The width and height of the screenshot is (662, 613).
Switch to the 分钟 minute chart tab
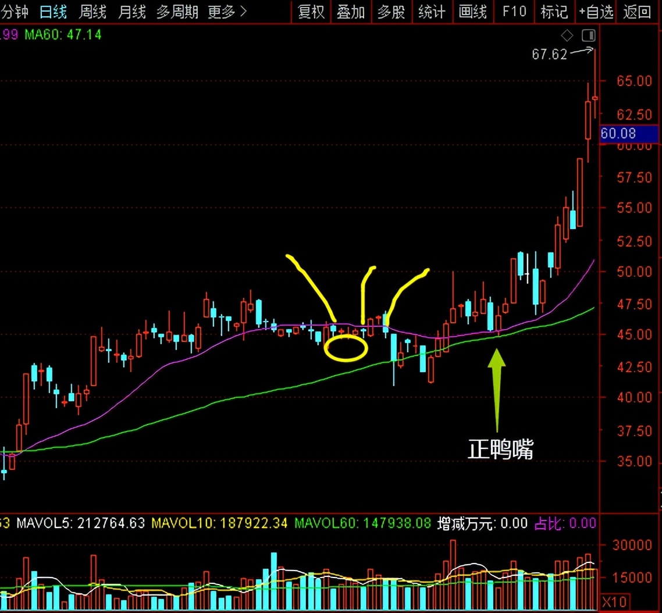tap(14, 12)
